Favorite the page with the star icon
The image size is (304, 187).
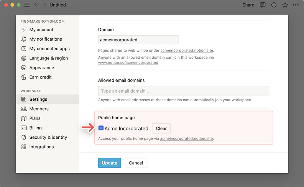pyautogui.click(x=285, y=5)
